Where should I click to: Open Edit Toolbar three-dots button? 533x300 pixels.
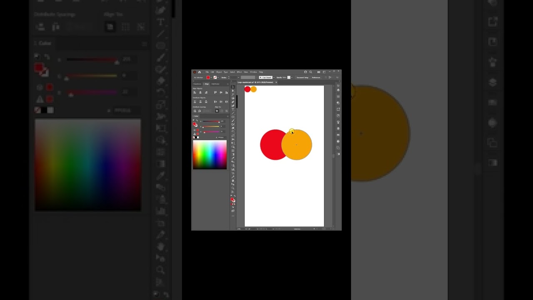pos(233,216)
